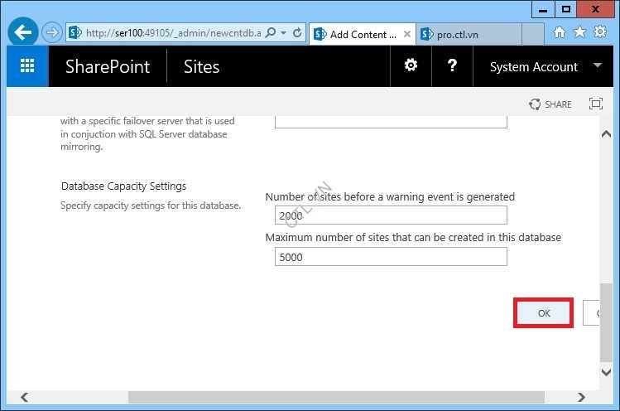
Task: Go back with the browser back arrow
Action: [x=23, y=32]
